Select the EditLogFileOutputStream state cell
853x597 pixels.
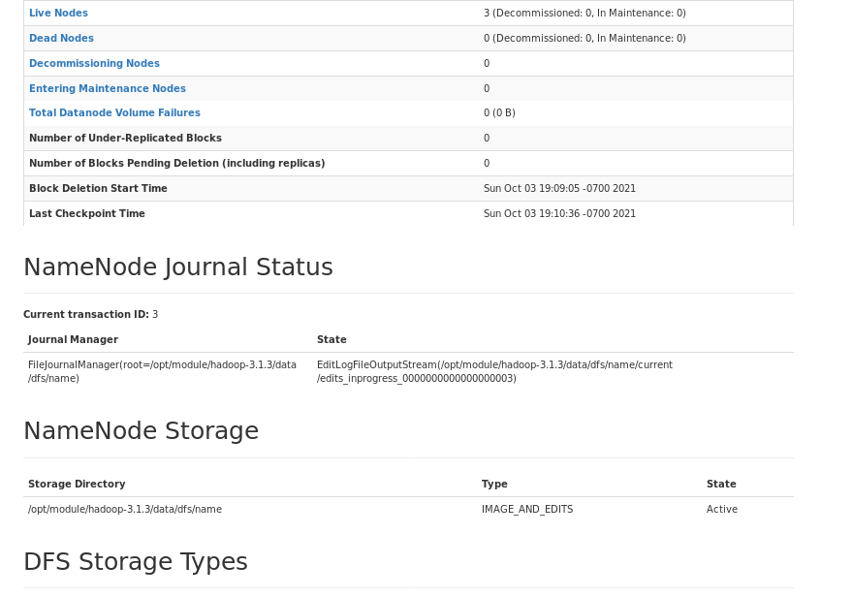pyautogui.click(x=494, y=371)
